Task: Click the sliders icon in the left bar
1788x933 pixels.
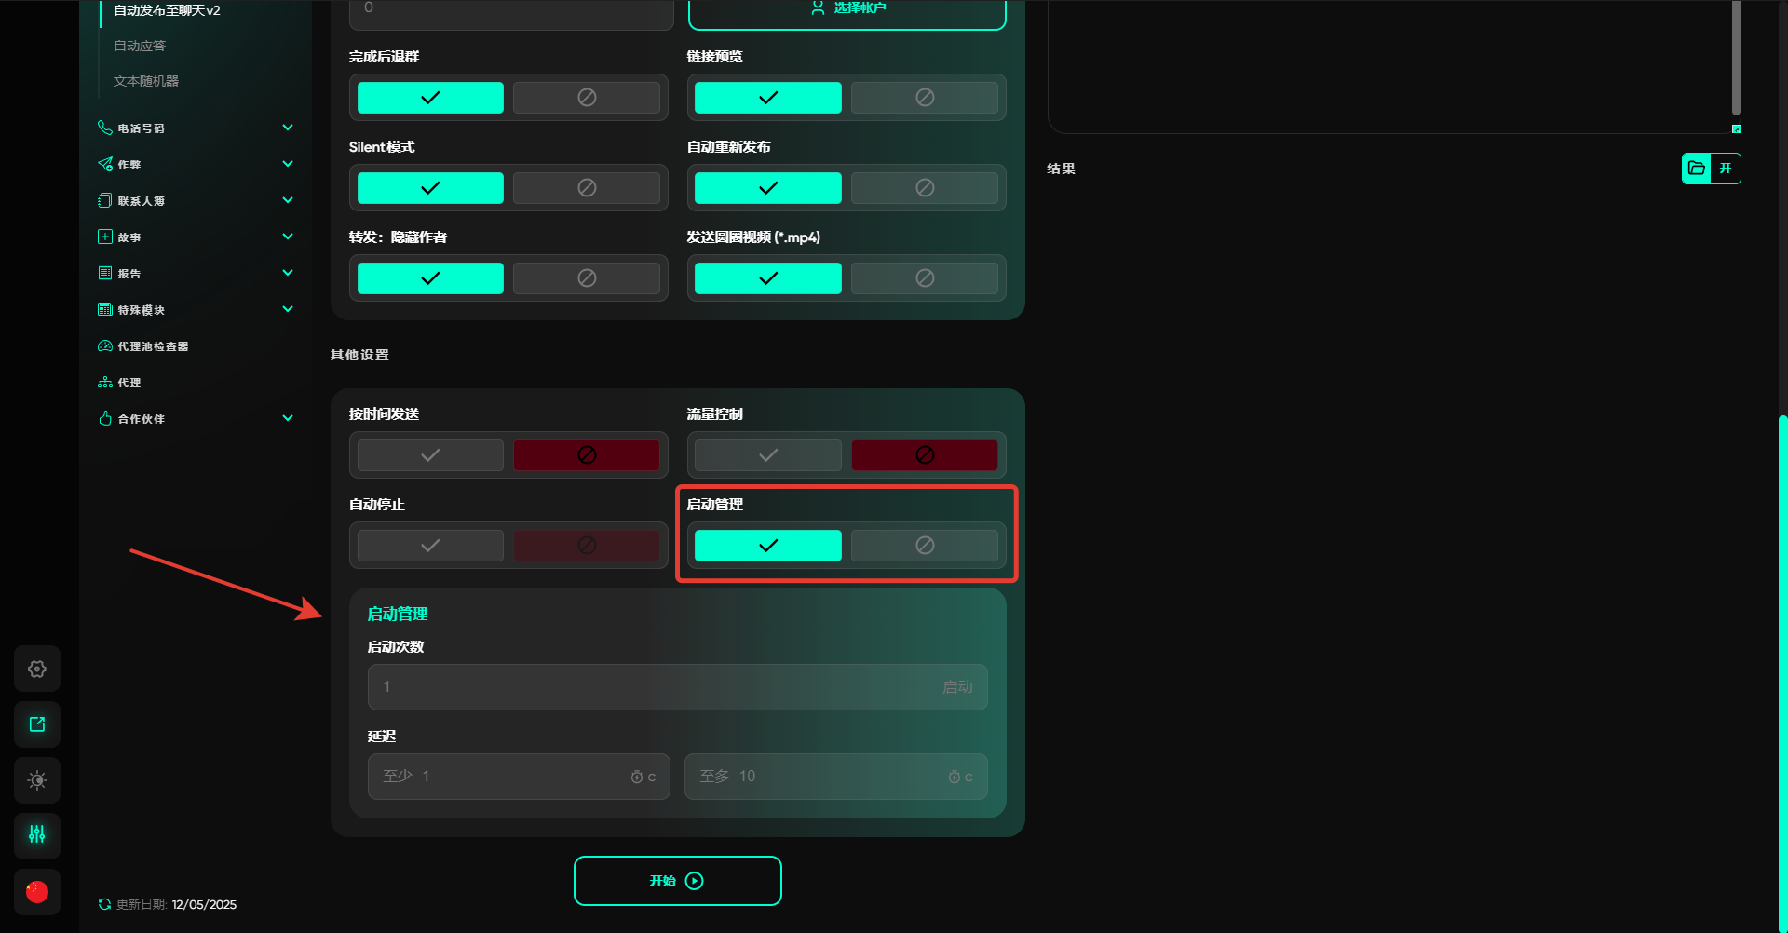Action: coord(37,835)
